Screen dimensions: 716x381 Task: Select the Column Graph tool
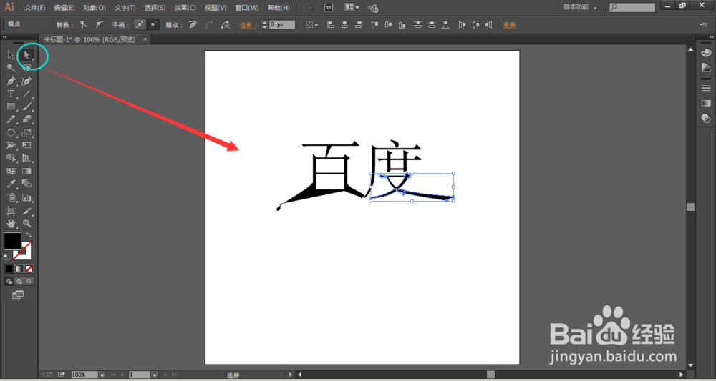pyautogui.click(x=26, y=198)
